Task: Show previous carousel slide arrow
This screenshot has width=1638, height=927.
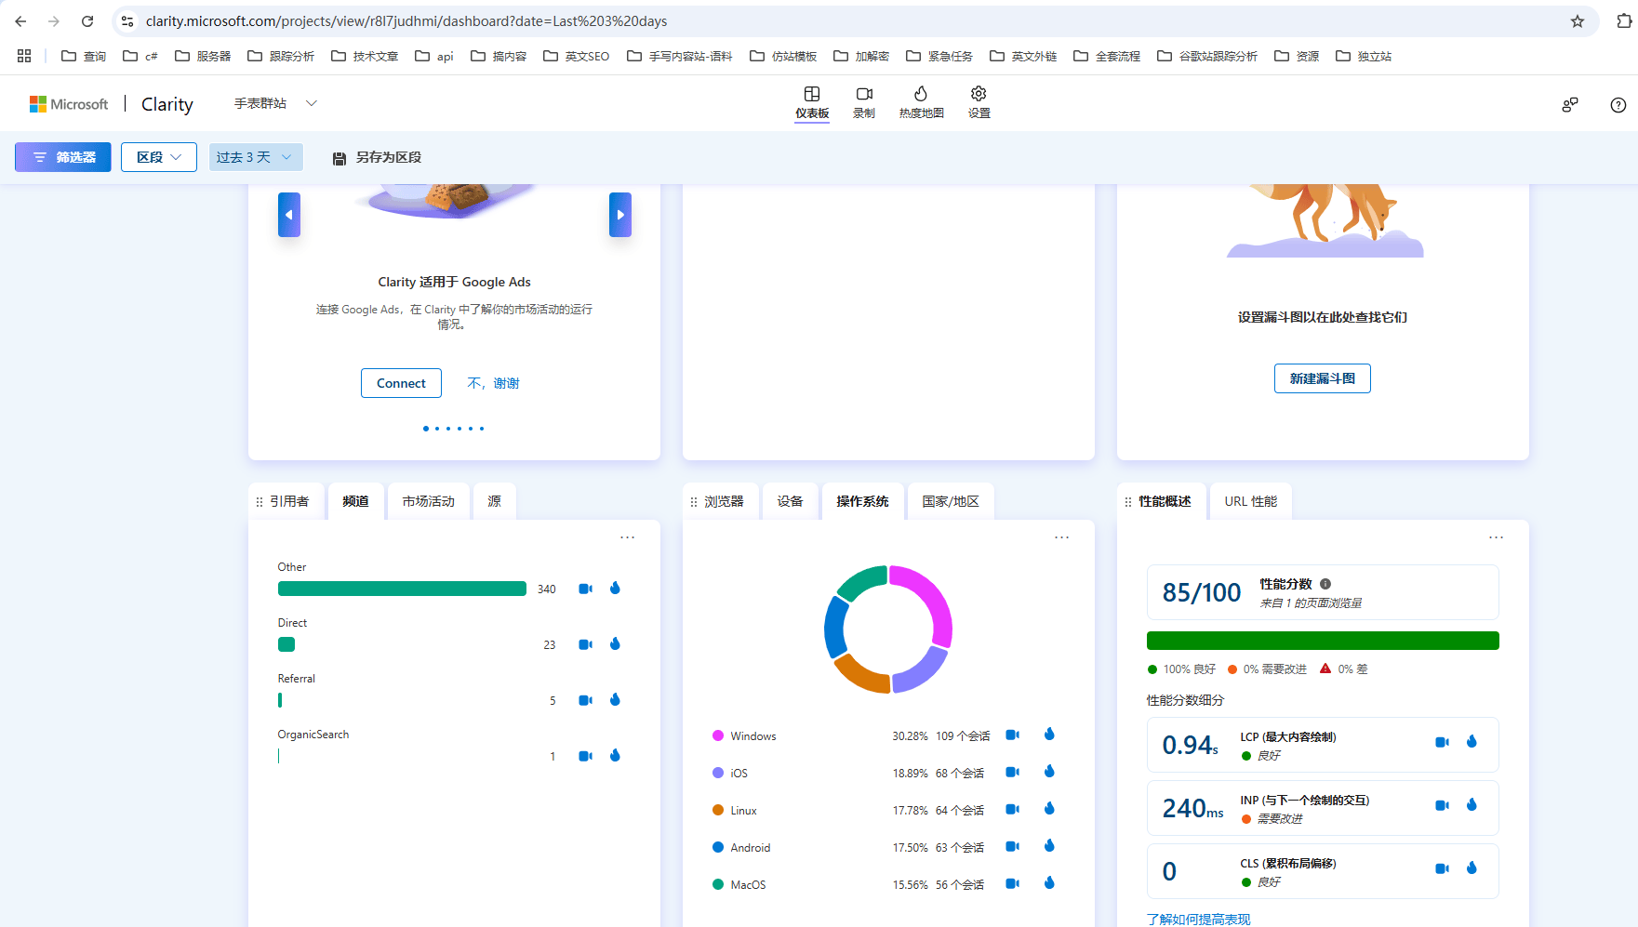Action: [x=289, y=215]
